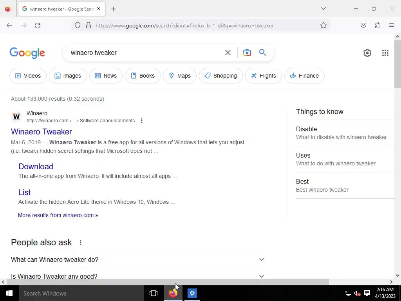This screenshot has width=401, height=301.
Task: Open the Settings gear taskbar app
Action: pos(192,293)
